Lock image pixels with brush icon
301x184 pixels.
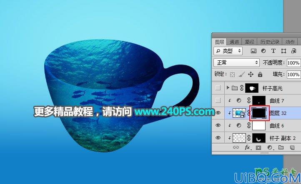[x=241, y=75]
